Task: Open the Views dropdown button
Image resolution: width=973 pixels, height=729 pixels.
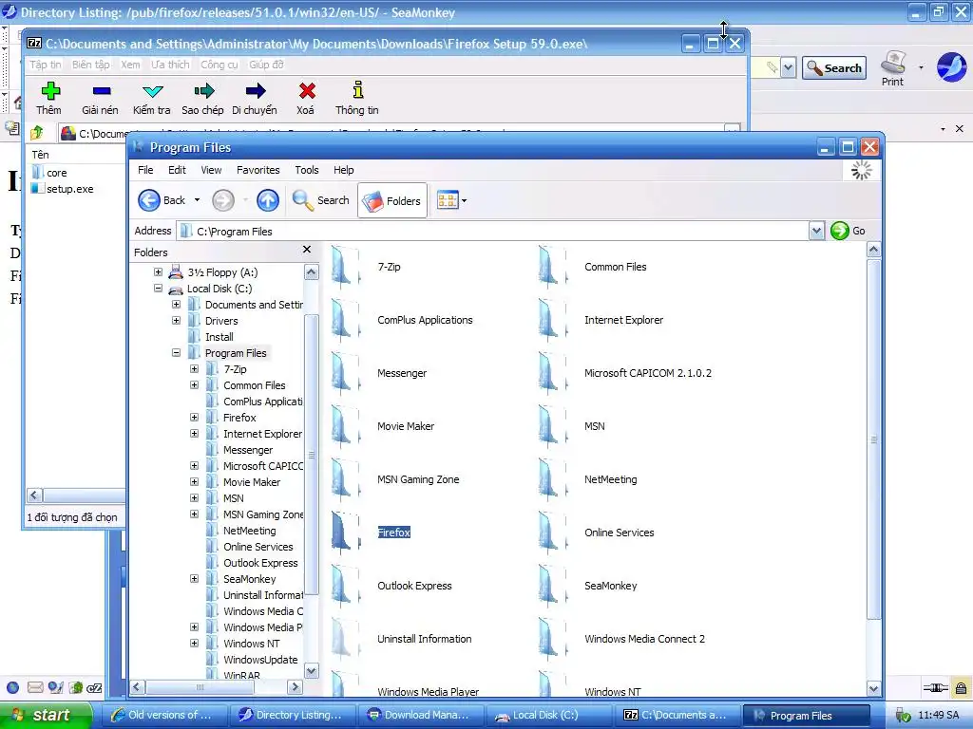Action: (x=451, y=200)
